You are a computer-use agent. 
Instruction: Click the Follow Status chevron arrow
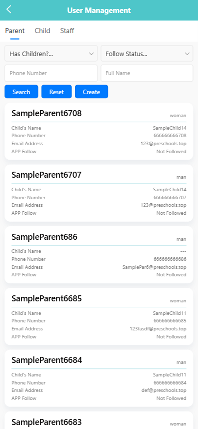[x=187, y=54]
